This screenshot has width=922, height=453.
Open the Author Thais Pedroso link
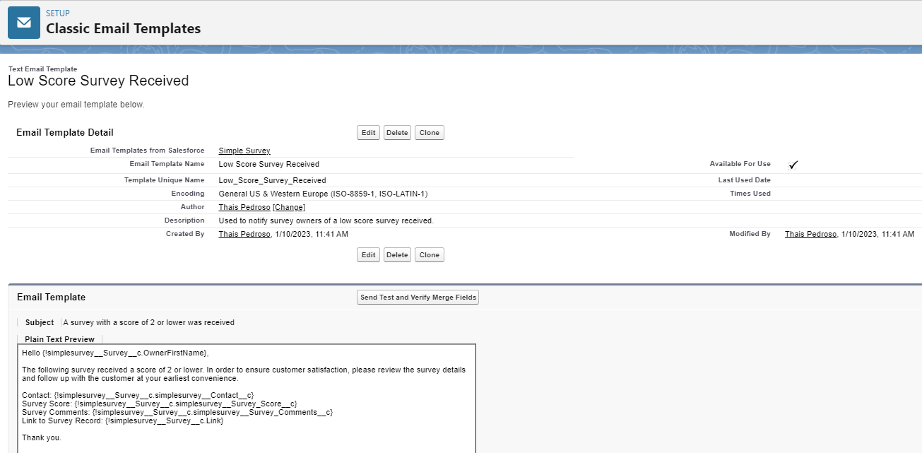tap(244, 207)
